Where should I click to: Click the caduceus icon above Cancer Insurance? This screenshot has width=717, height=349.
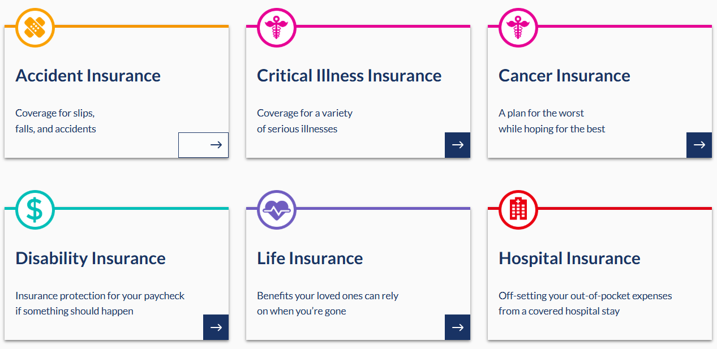pyautogui.click(x=518, y=27)
